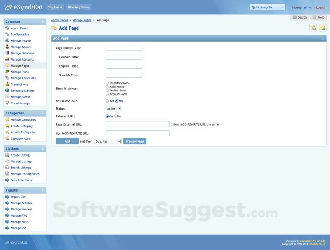
Task: Select No for External URL
Action: coord(116,116)
